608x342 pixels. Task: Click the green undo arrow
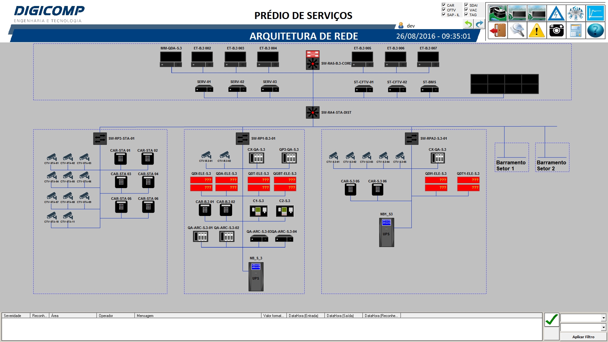point(468,24)
